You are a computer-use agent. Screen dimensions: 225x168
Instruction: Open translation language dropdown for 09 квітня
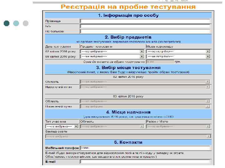(x=178, y=57)
